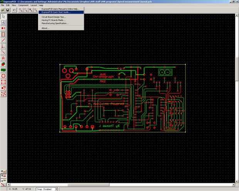Choose Having PC Boards Made entry

tap(61, 20)
